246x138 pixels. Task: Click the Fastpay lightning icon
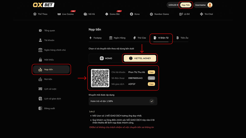point(90,38)
